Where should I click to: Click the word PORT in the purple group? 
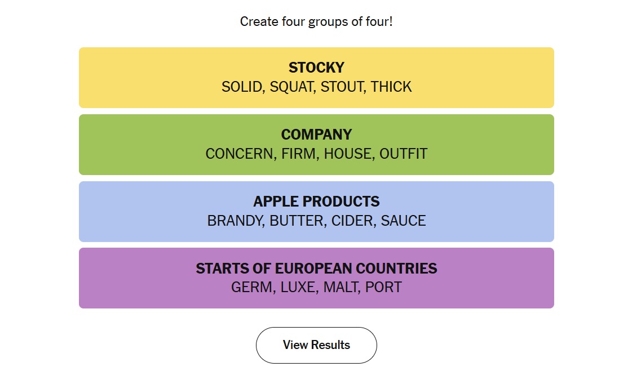click(383, 288)
